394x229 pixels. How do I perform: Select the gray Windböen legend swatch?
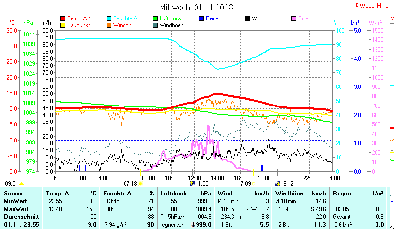[155, 25]
